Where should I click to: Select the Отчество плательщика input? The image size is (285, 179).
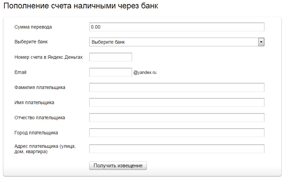(x=177, y=117)
